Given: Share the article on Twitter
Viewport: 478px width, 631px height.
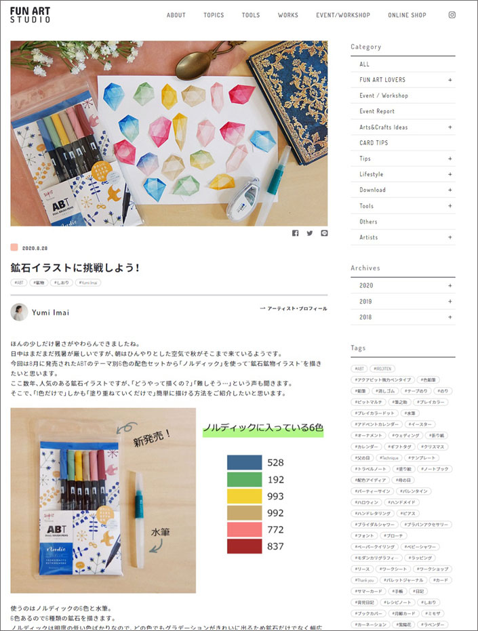Looking at the screenshot, I should (310, 233).
